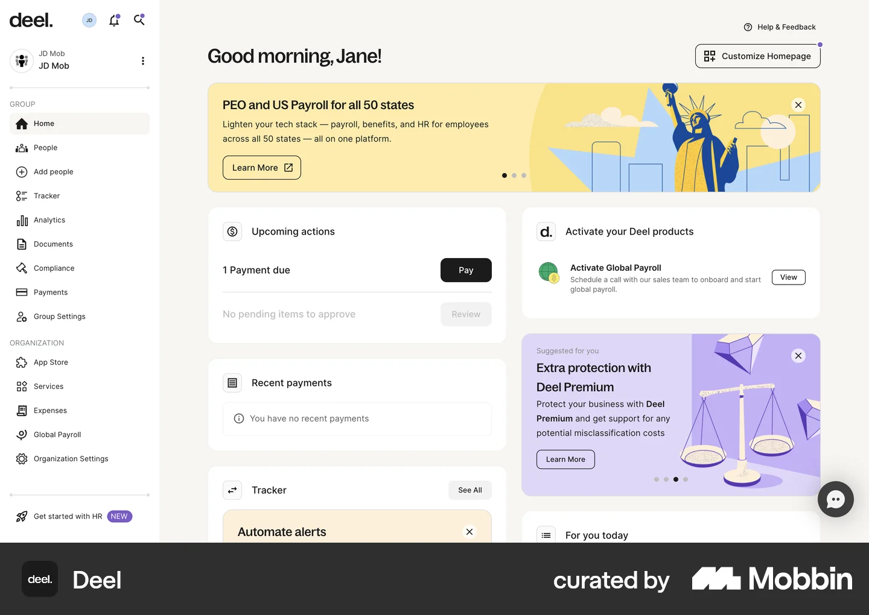Click the Get started with HR rocket icon

(x=22, y=517)
